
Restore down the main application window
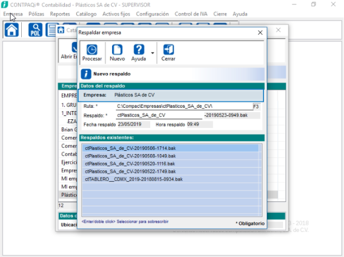point(314,4)
